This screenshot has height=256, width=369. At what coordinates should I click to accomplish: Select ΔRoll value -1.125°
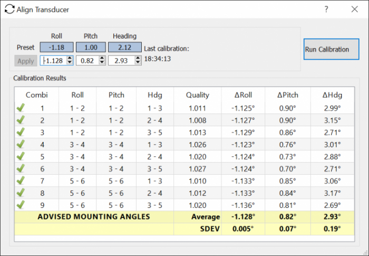coord(243,108)
